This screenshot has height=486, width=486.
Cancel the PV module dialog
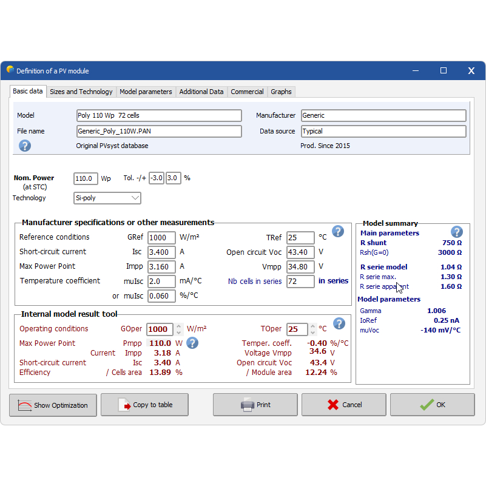343,405
